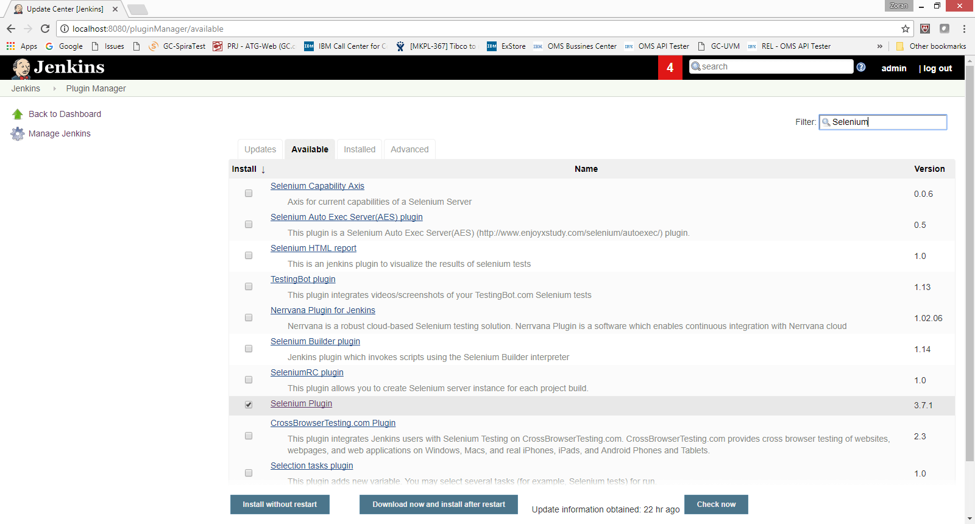
Task: Click the Manage Jenkins gear icon
Action: (18, 133)
